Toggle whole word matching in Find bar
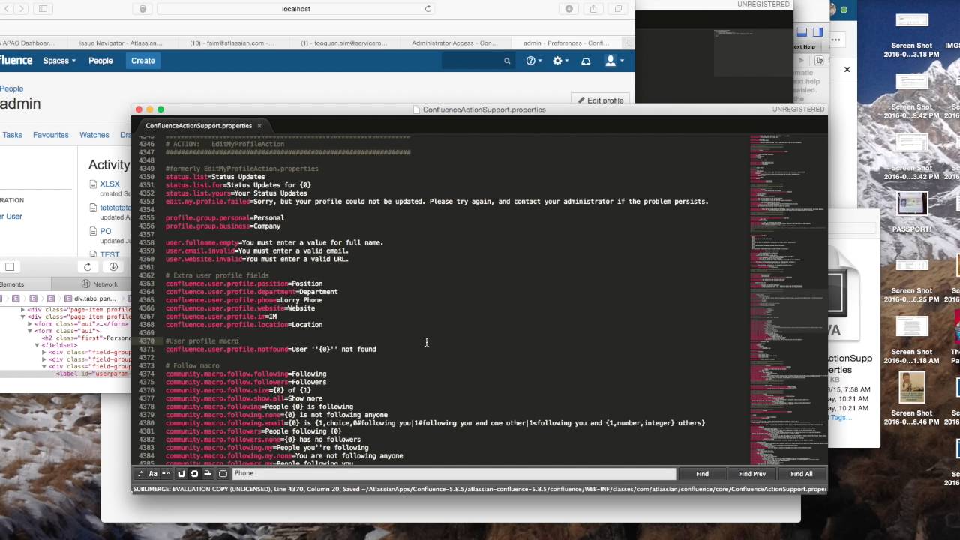 tap(166, 474)
